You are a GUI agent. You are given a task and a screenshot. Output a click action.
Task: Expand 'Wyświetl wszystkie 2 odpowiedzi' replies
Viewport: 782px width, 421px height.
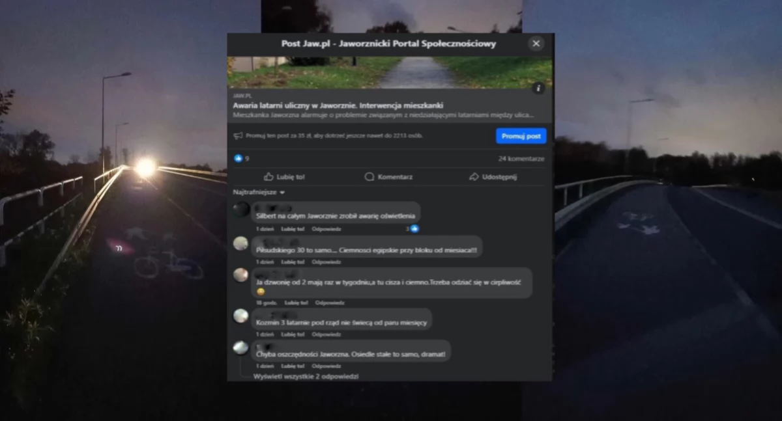pyautogui.click(x=306, y=376)
